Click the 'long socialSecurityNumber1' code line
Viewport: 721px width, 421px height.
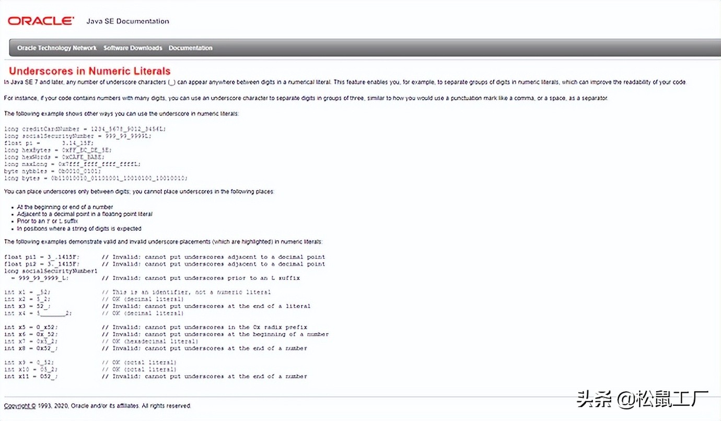click(x=51, y=271)
